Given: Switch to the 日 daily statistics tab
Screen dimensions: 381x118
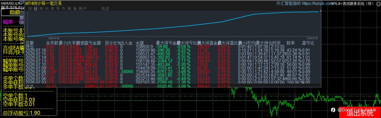Looking at the screenshot, I should click(x=36, y=9).
